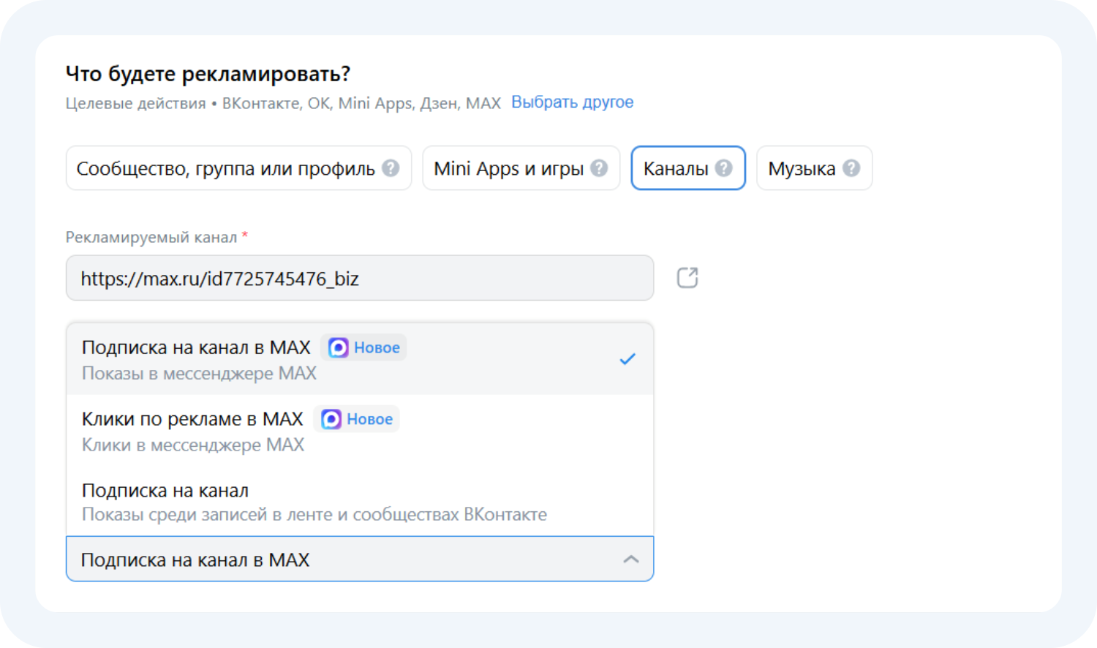Show help icon for Mini Apps и игры
The height and width of the screenshot is (648, 1097).
tap(599, 168)
